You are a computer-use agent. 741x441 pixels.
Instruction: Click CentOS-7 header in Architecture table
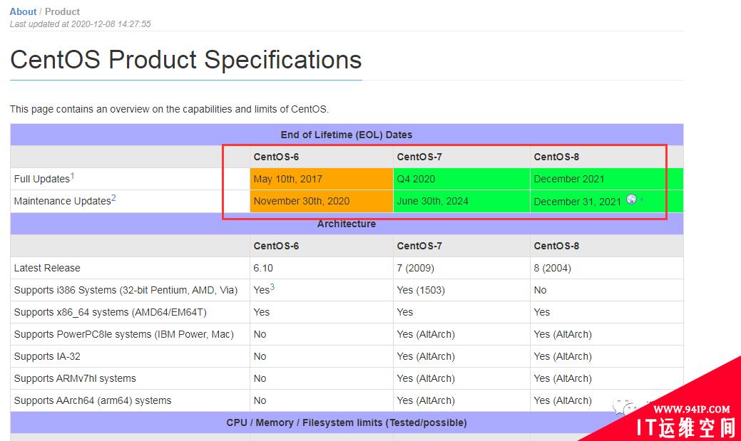coord(419,246)
